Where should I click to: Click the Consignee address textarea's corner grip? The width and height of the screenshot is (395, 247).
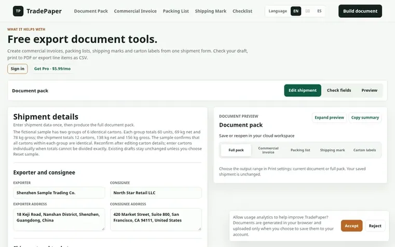(x=200, y=229)
